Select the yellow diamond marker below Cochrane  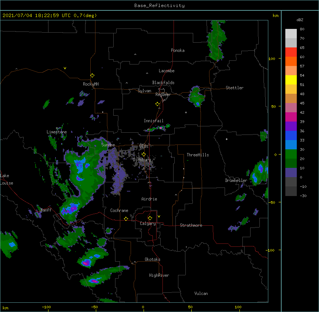[x=126, y=219]
